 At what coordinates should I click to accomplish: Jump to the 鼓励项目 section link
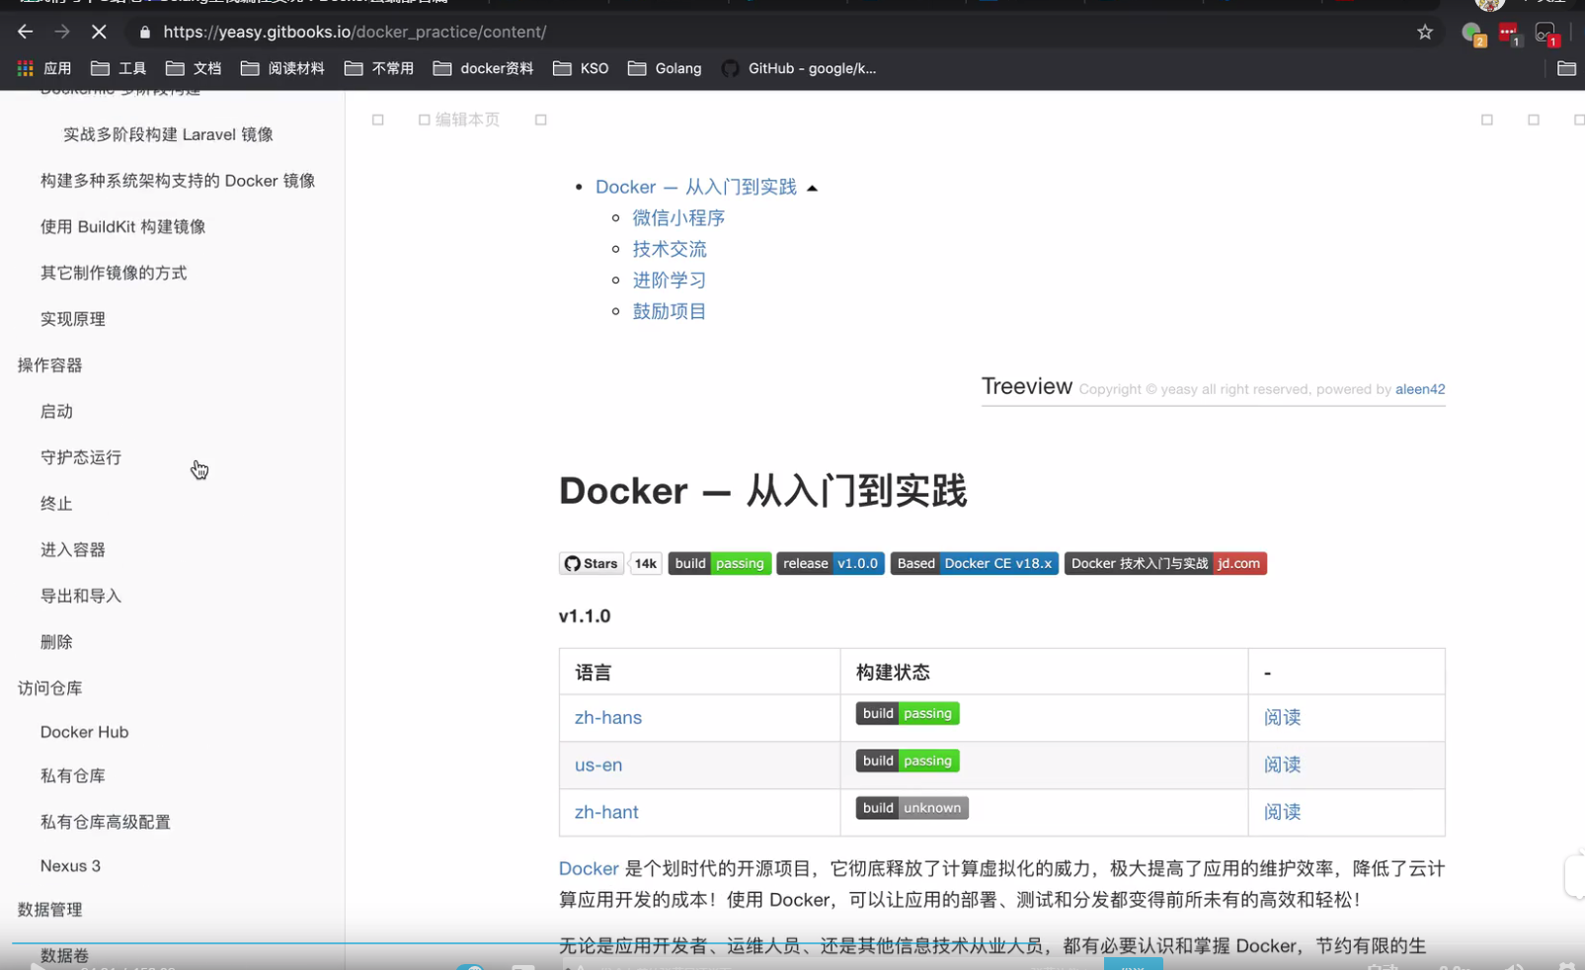pos(670,311)
